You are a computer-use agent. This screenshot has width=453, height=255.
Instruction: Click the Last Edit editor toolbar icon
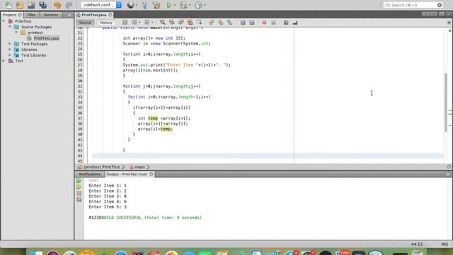point(125,23)
